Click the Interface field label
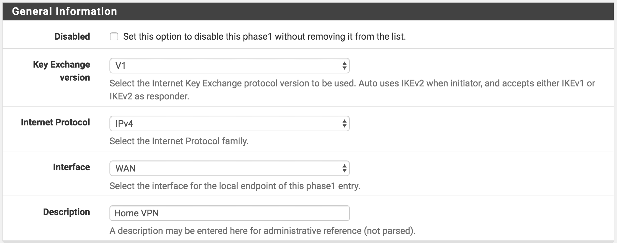 click(x=71, y=167)
